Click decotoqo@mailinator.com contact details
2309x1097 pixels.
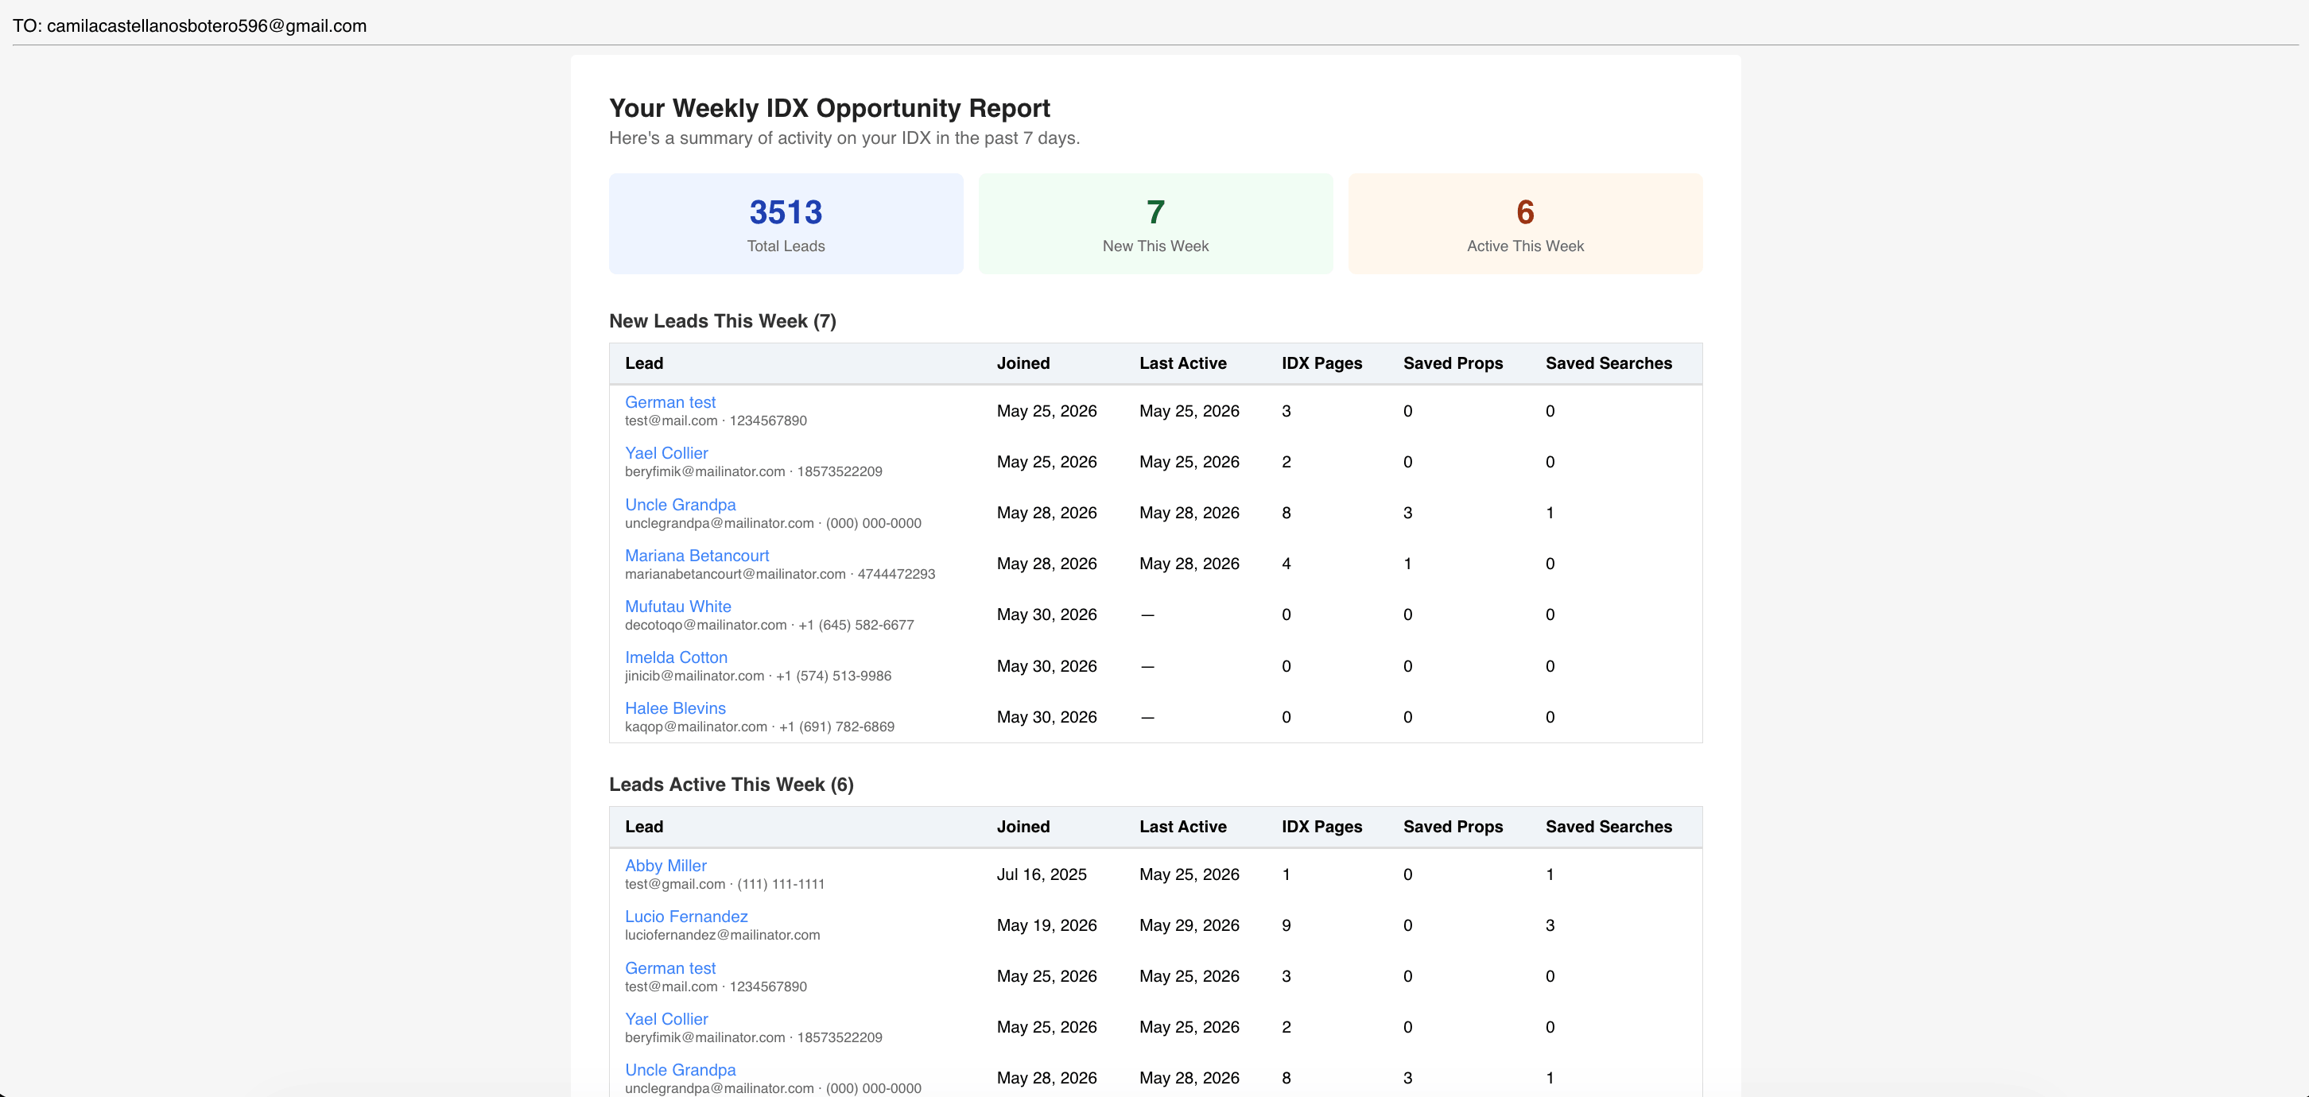769,626
